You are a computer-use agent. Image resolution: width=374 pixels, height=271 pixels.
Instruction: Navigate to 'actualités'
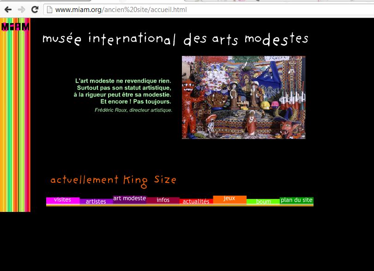coord(196,201)
